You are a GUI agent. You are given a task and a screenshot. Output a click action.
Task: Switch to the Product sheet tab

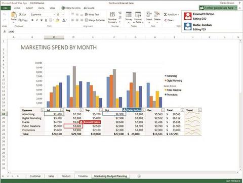click(66, 176)
